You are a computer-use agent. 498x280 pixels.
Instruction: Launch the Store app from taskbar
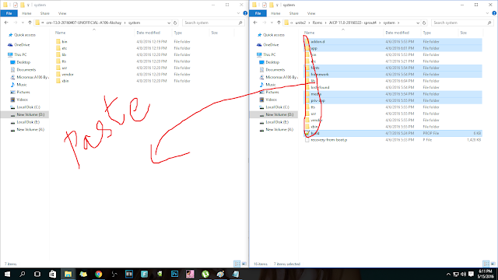coord(52,274)
